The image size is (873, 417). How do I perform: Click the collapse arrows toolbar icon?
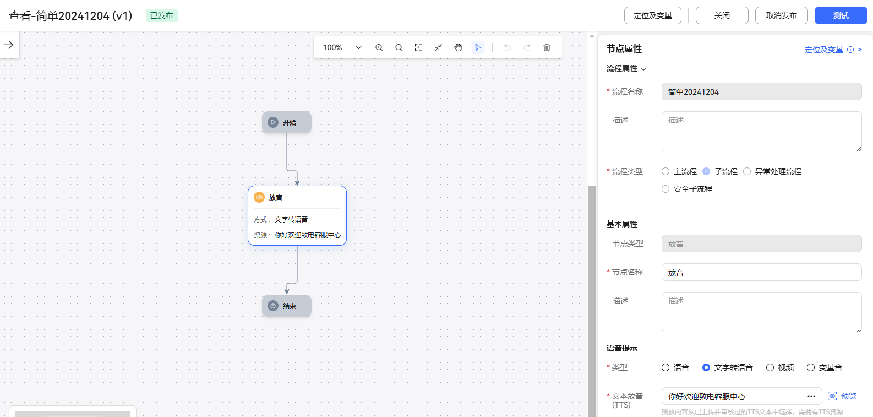coord(438,47)
